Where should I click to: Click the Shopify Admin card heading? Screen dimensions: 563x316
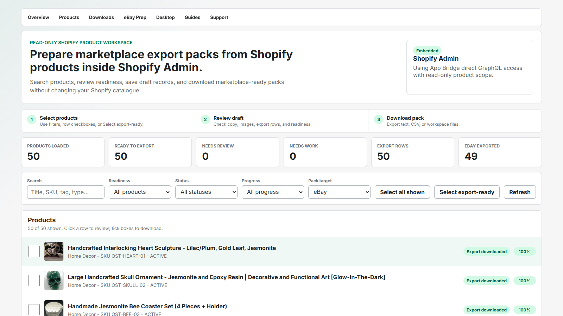[436, 59]
